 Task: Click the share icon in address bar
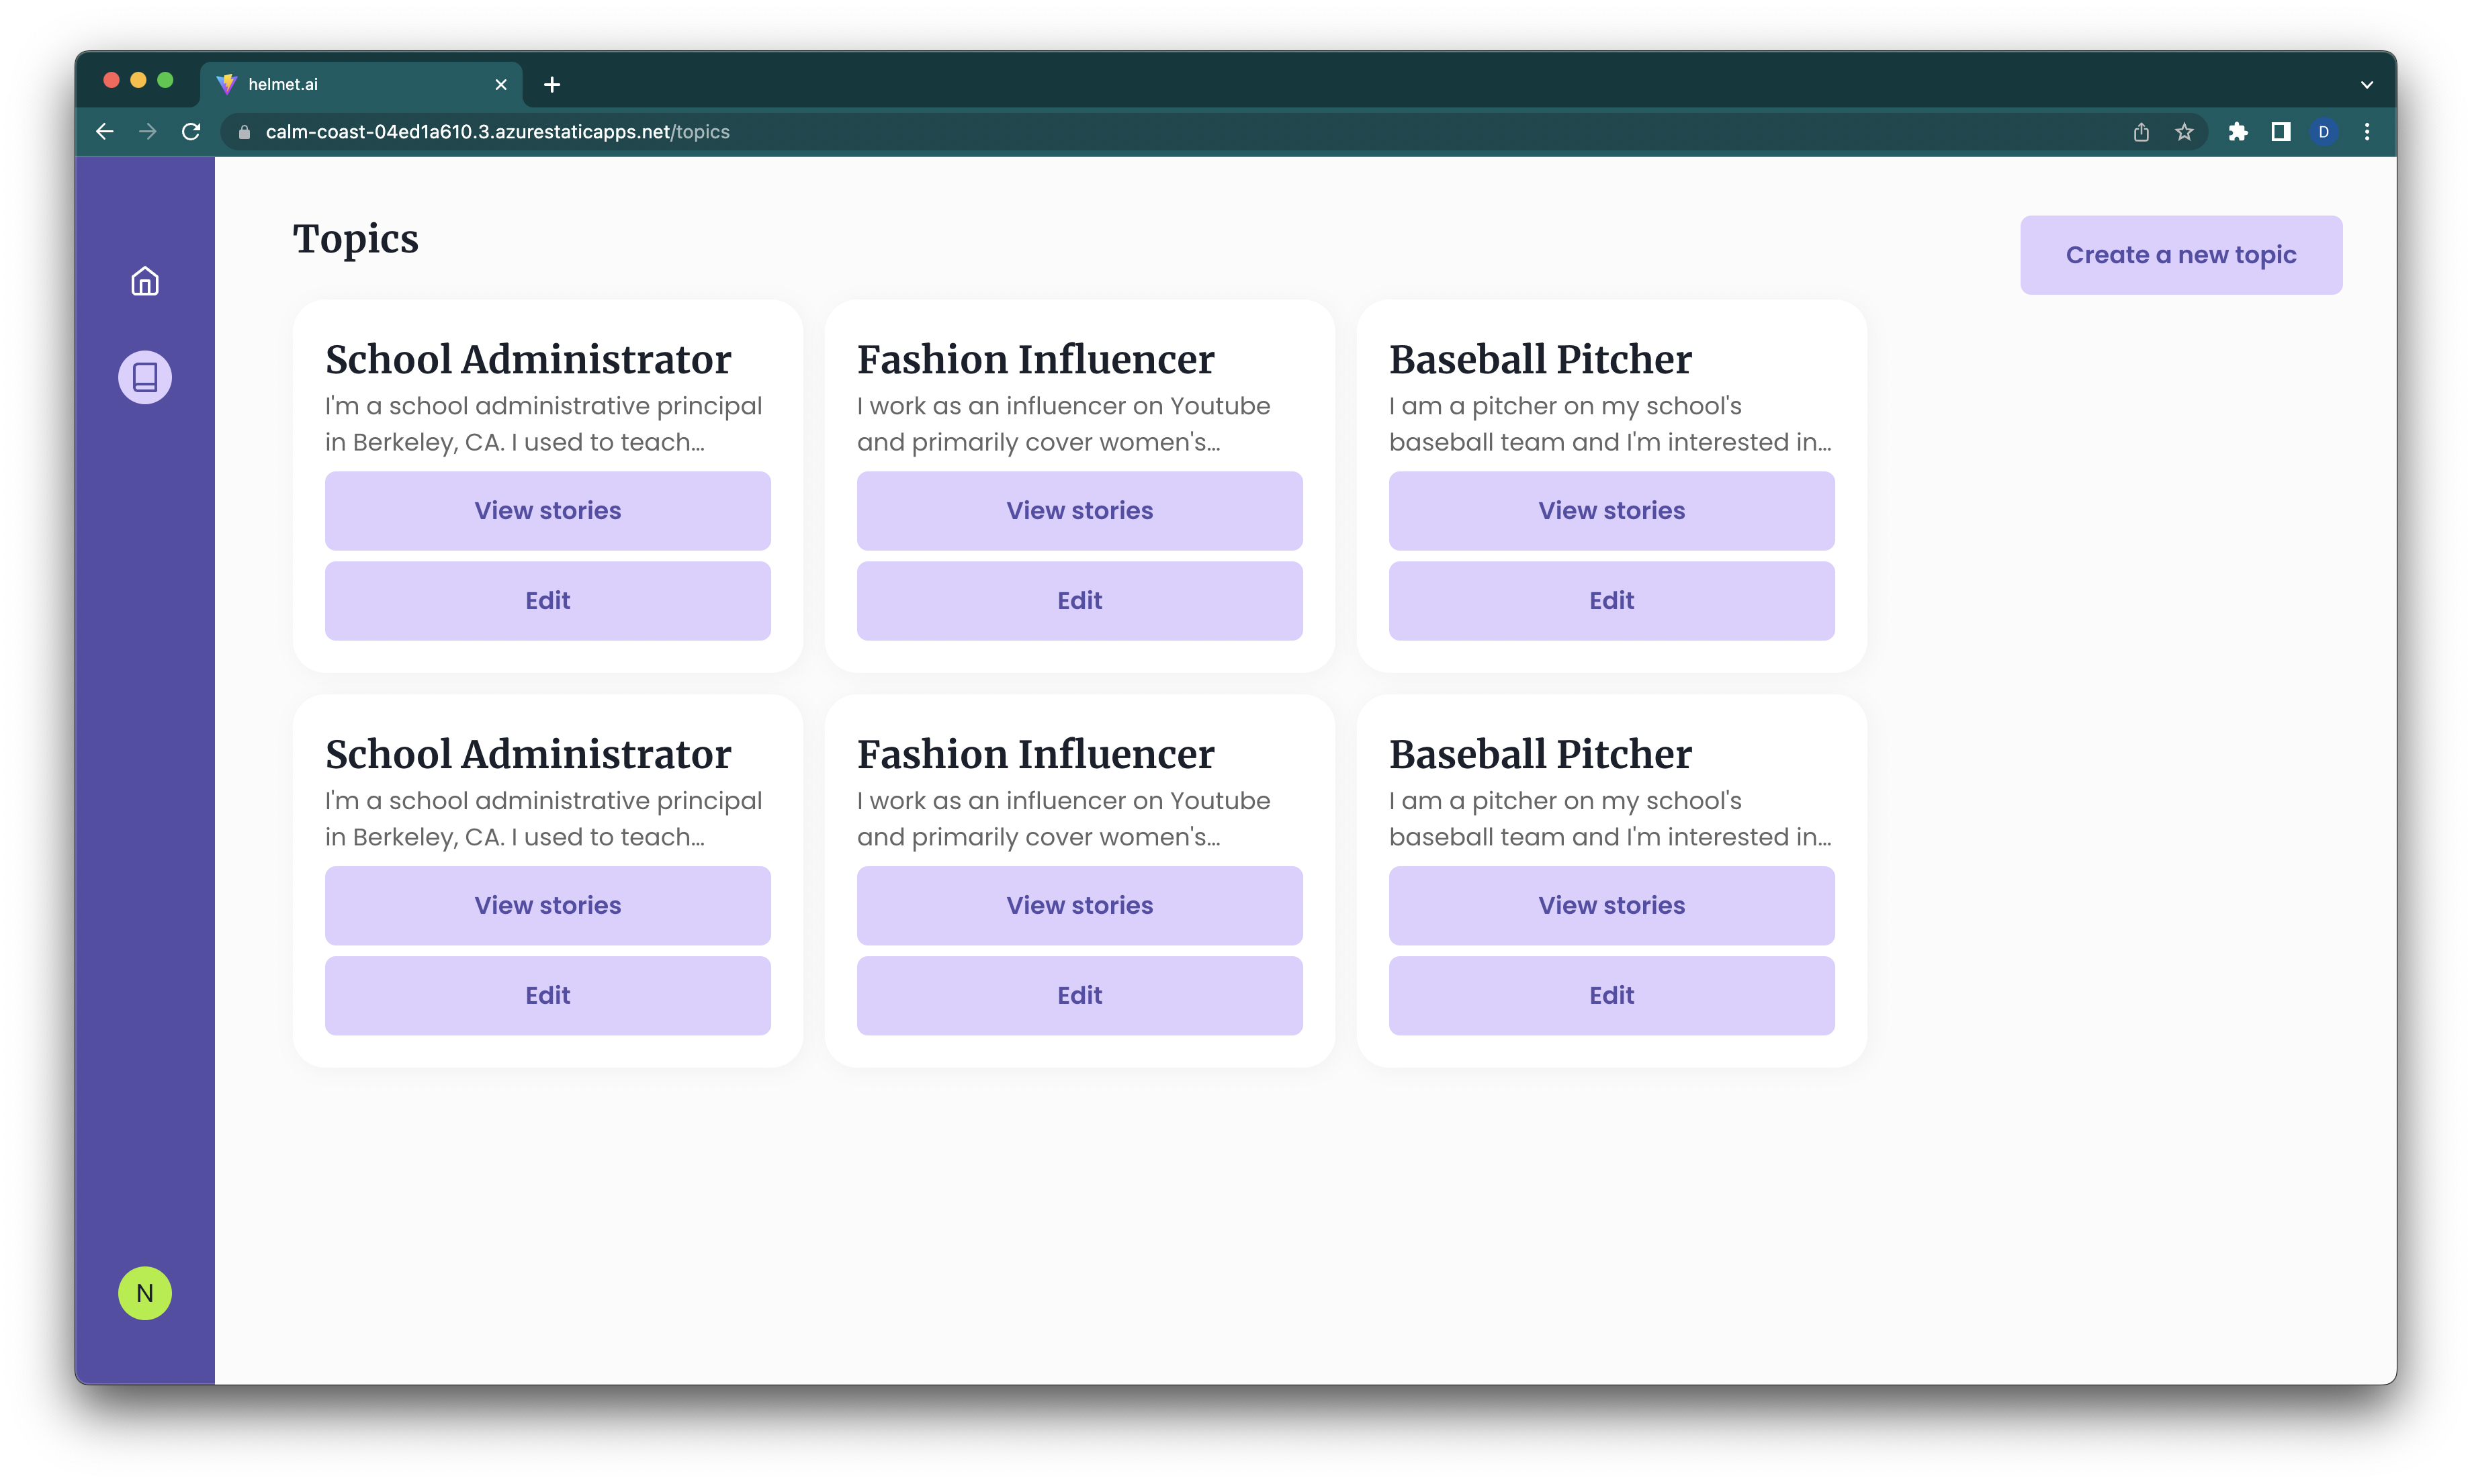[2141, 132]
